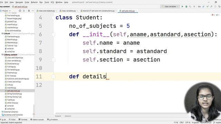
Task: Restore window size button
Action: (x=216, y=2)
